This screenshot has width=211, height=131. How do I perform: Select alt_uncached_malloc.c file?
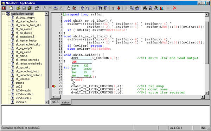[29, 75]
